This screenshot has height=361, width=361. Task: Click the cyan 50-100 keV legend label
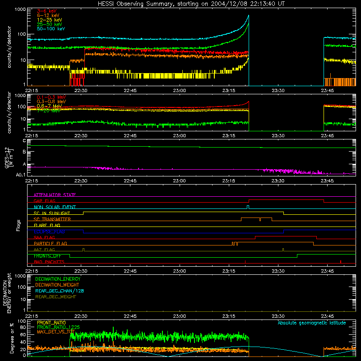51,28
